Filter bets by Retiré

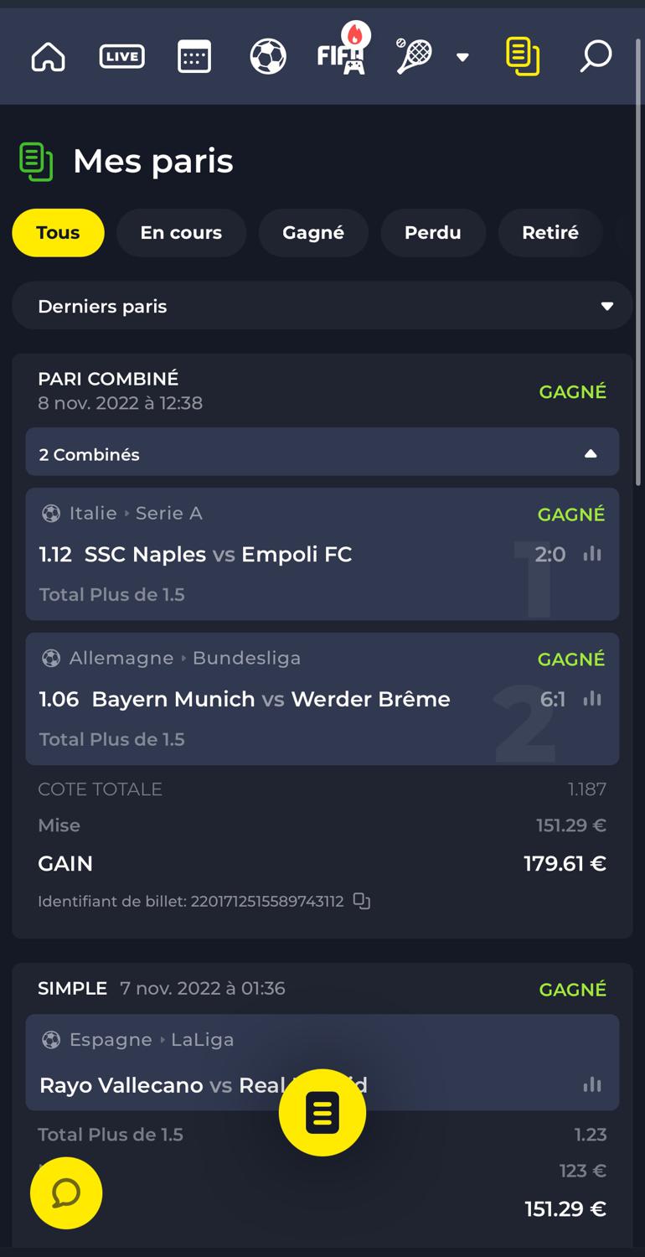click(x=550, y=232)
